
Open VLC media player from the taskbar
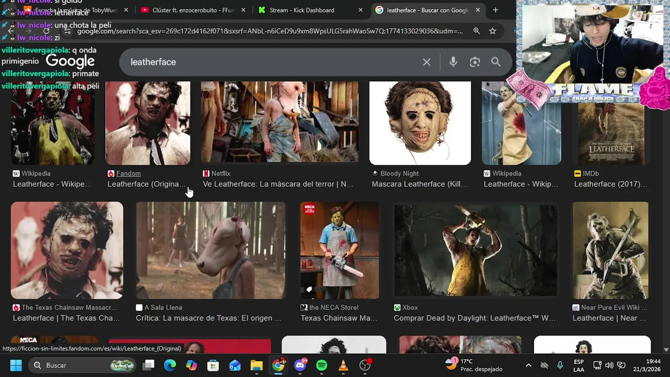pyautogui.click(x=343, y=365)
